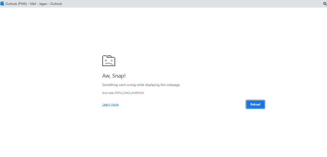Click the sad folder crash icon
Screen dimensions: 327x157
[109, 61]
